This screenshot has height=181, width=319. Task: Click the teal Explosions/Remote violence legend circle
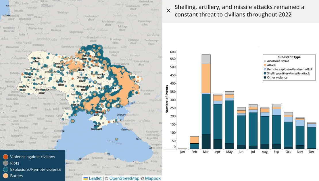click(x=5, y=170)
